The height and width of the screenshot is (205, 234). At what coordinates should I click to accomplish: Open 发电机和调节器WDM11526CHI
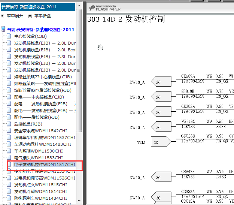(45, 178)
